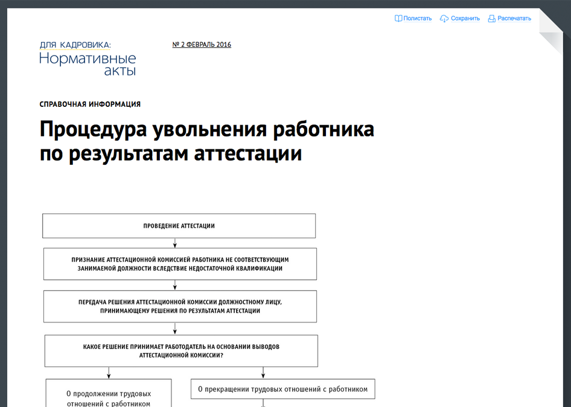
Task: Click the Полистать open-book icon
Action: pyautogui.click(x=398, y=19)
